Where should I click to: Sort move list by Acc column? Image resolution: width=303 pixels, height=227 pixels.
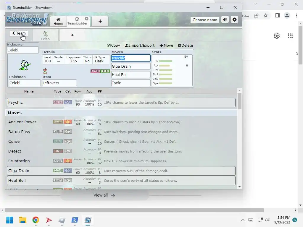click(x=89, y=91)
